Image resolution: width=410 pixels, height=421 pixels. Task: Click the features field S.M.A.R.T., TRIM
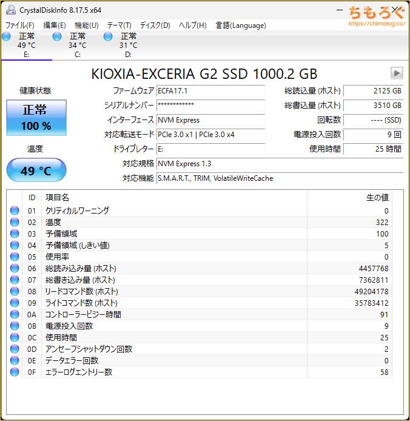tap(280, 178)
